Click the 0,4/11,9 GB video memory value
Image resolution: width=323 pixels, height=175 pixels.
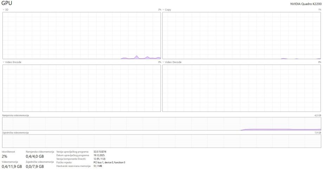[12, 167]
